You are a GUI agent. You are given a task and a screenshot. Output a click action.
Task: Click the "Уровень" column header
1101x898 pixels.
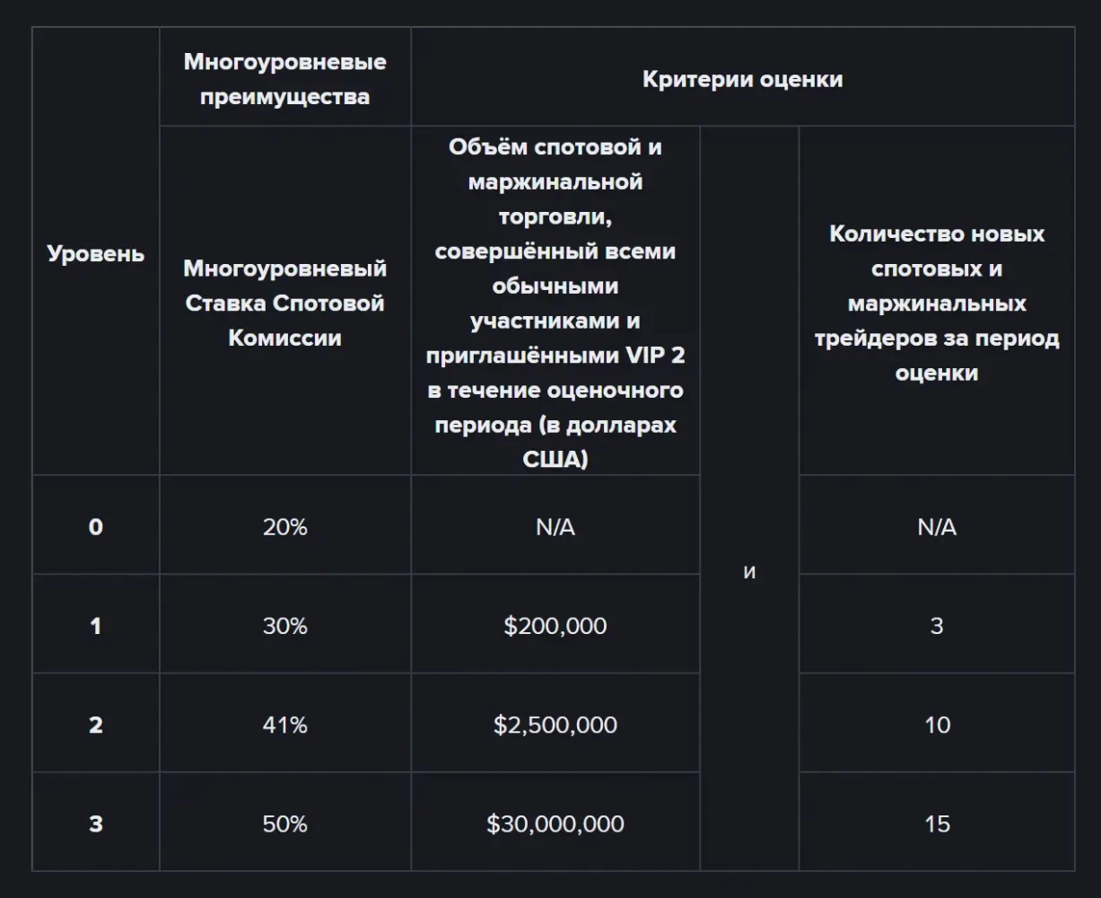coord(95,253)
